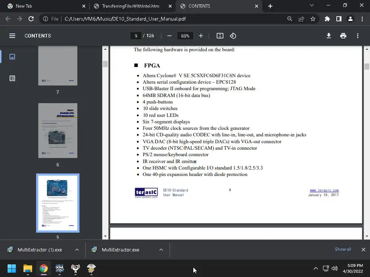Close the downloads bar
370x277 pixels.
(363, 250)
